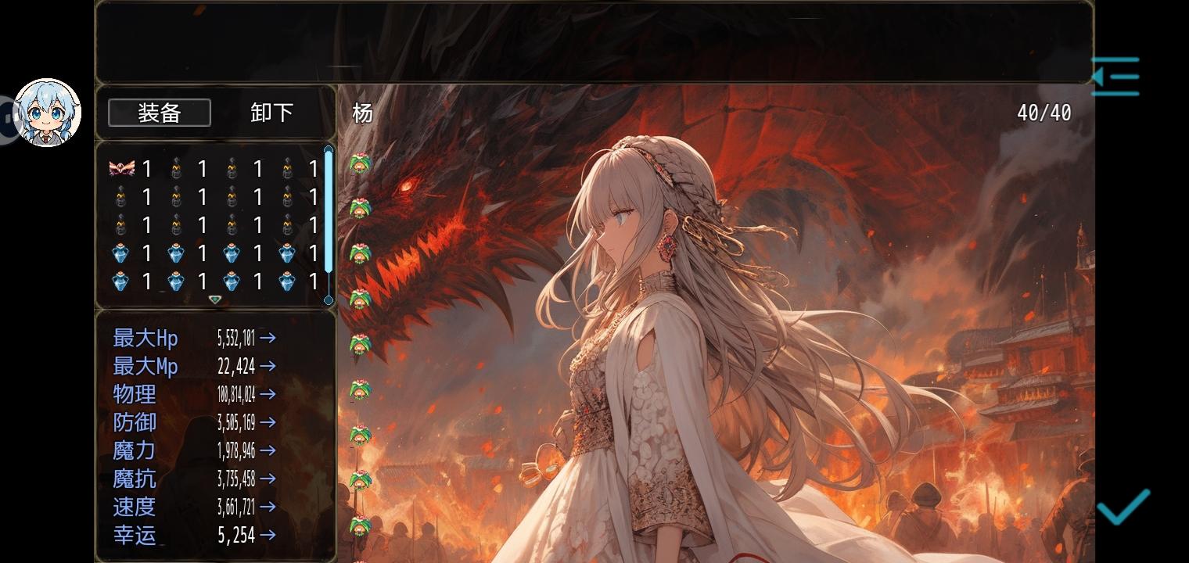Select the fifth flower equipment slot from the top
The height and width of the screenshot is (563, 1189).
[x=360, y=345]
